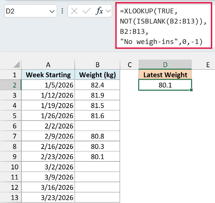
Task: Select weight cell 81.5
Action: [x=97, y=105]
